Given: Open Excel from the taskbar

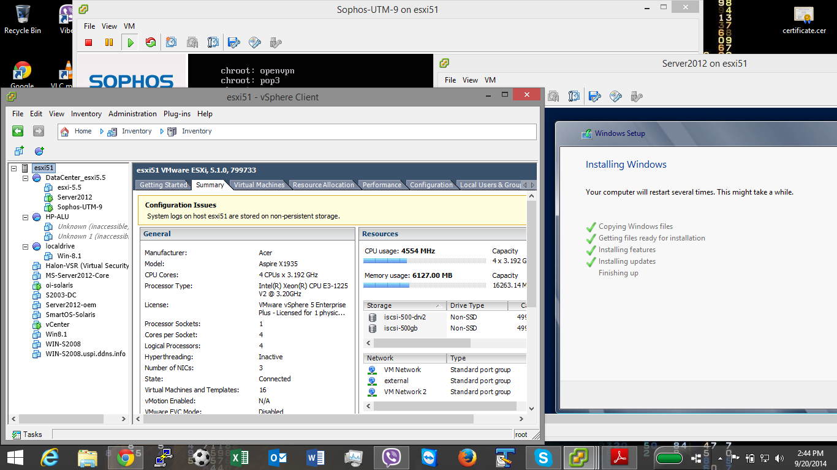Looking at the screenshot, I should [240, 457].
